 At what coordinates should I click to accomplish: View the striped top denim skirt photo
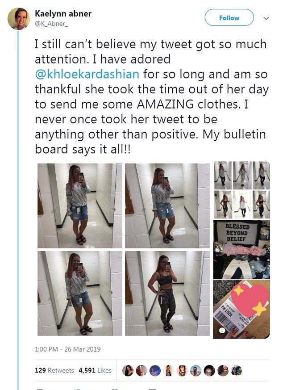80,205
